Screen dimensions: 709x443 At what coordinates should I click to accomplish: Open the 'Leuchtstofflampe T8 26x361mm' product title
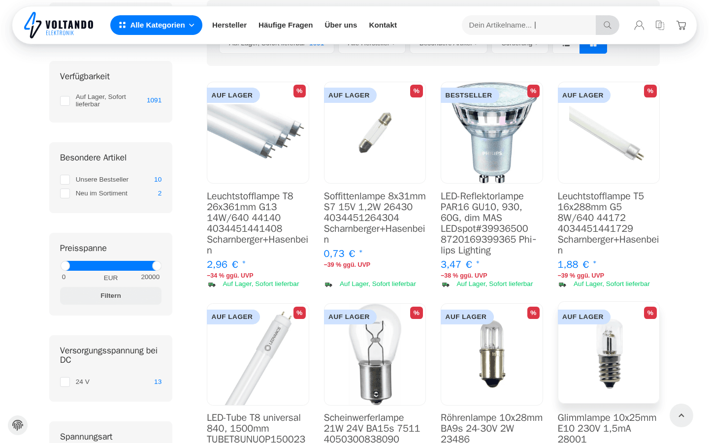click(258, 223)
